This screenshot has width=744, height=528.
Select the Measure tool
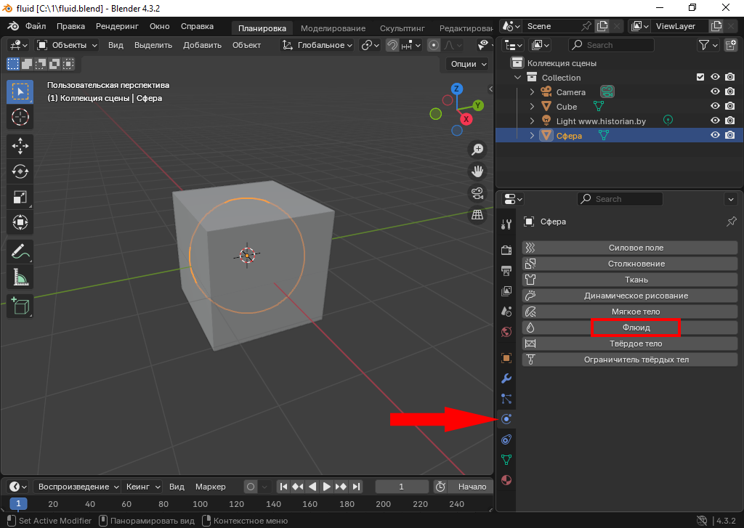point(20,277)
